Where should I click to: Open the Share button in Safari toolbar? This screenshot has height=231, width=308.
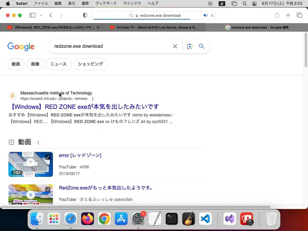point(277,15)
